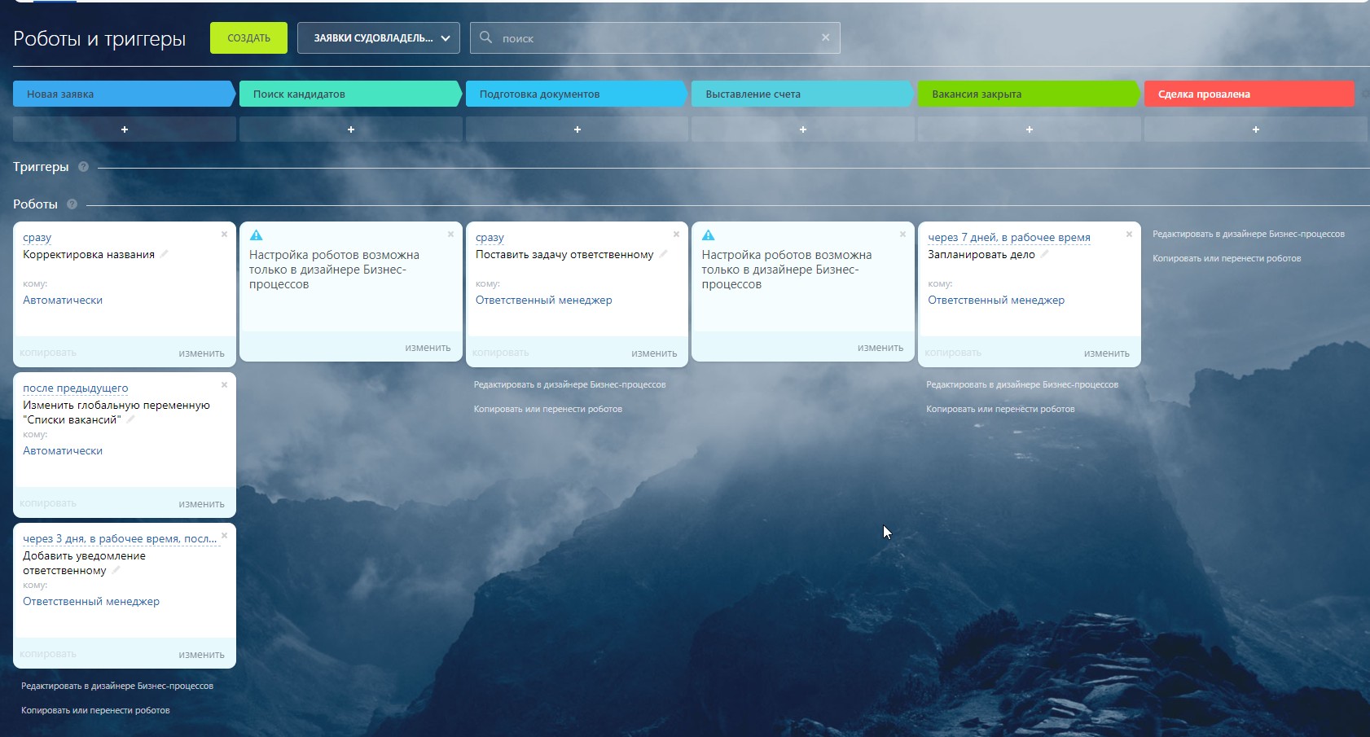
Task: Open the через 3 дня, в рабочее время delay
Action: [120, 539]
